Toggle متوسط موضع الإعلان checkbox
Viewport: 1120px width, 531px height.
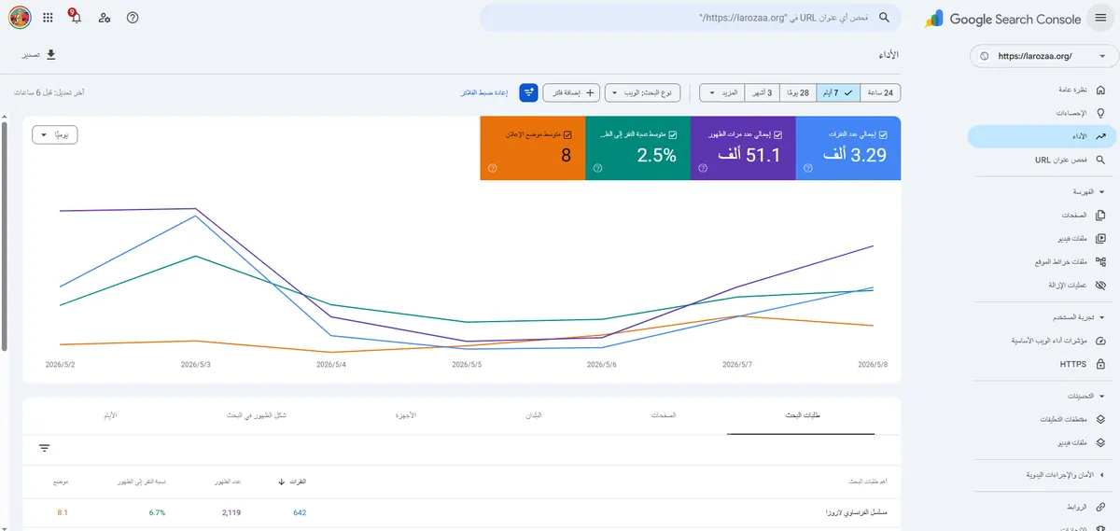[x=567, y=134]
